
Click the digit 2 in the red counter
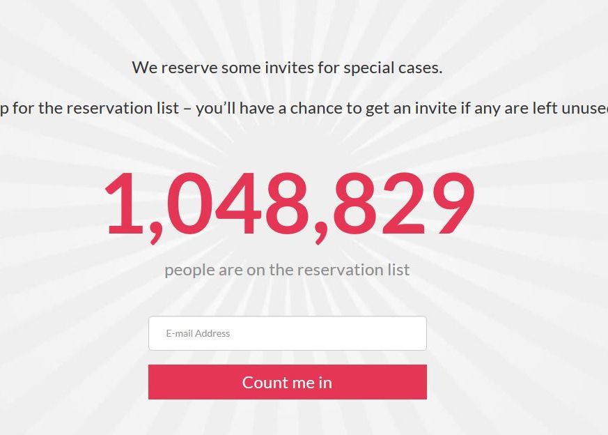click(x=403, y=203)
